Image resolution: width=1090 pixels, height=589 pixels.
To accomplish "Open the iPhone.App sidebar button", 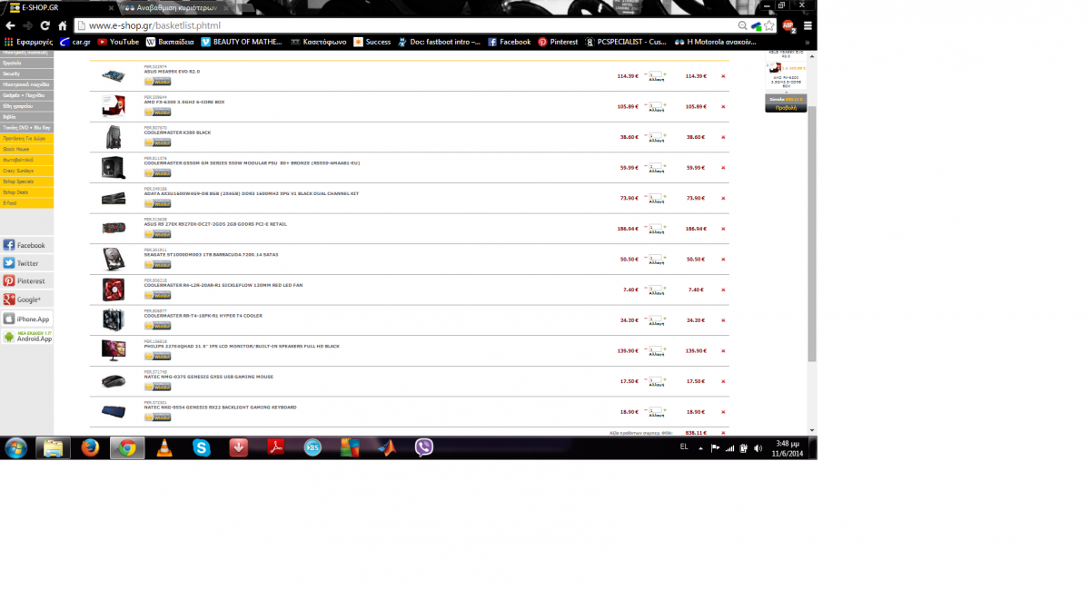I will [x=26, y=319].
